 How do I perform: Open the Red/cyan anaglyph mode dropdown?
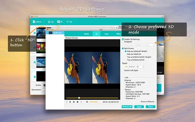(x=140, y=45)
